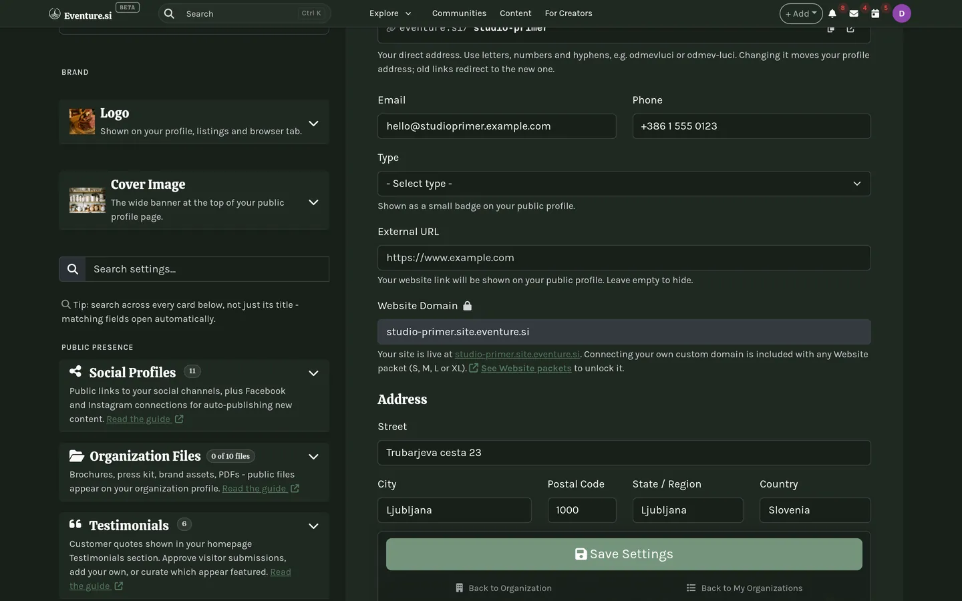962x601 pixels.
Task: Click the Street input field
Action: (x=624, y=453)
